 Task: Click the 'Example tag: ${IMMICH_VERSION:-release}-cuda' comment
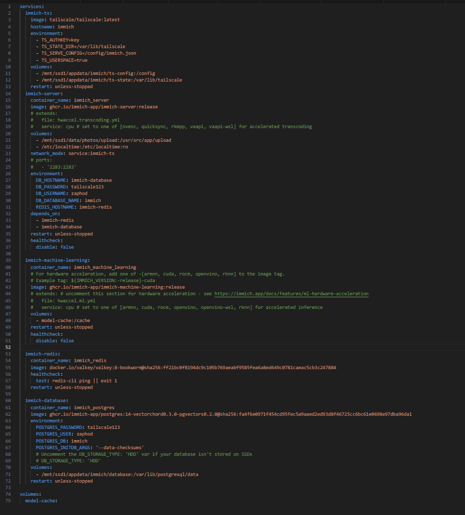(x=93, y=281)
